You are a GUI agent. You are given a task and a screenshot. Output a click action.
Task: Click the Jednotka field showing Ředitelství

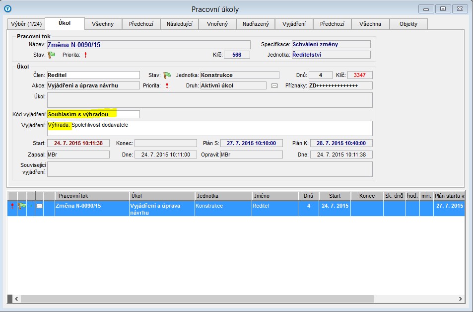click(x=331, y=55)
